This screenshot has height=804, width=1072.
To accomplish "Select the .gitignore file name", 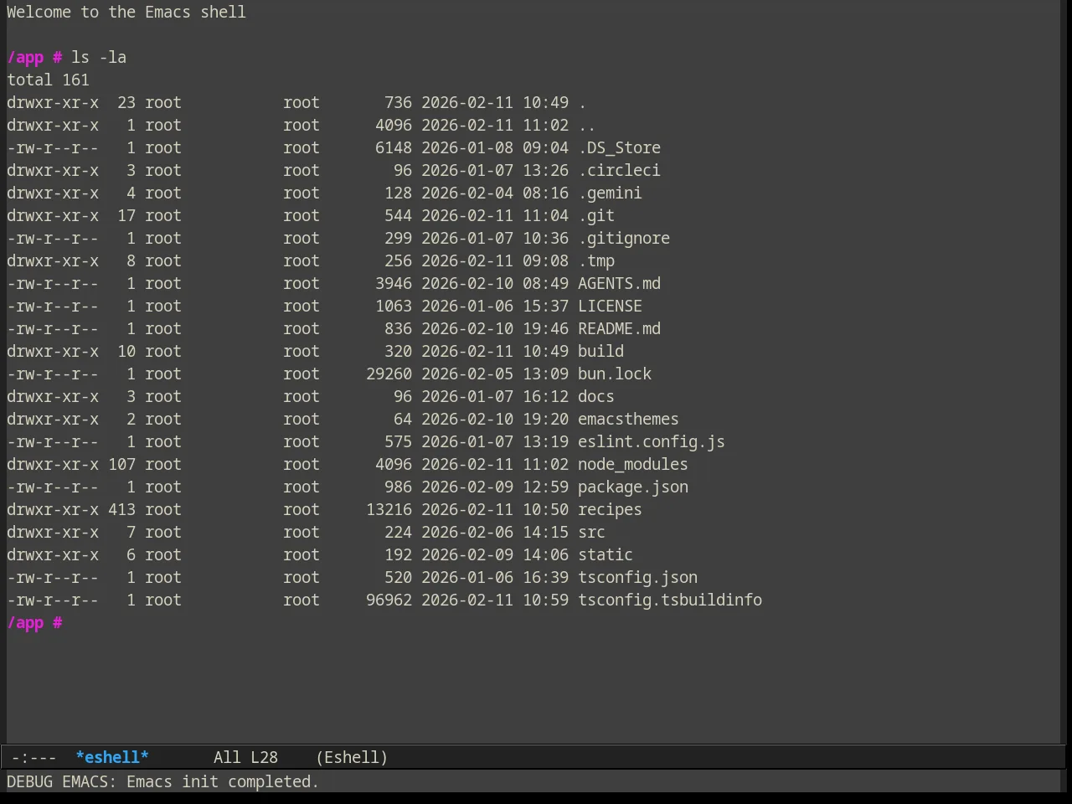I will click(624, 238).
